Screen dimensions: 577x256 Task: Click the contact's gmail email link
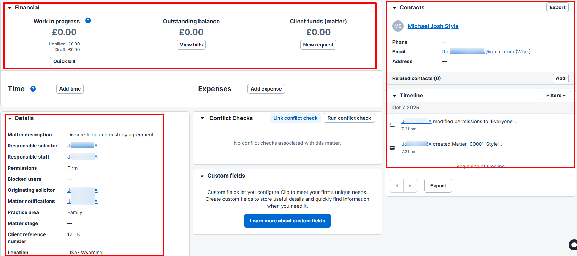coord(478,52)
